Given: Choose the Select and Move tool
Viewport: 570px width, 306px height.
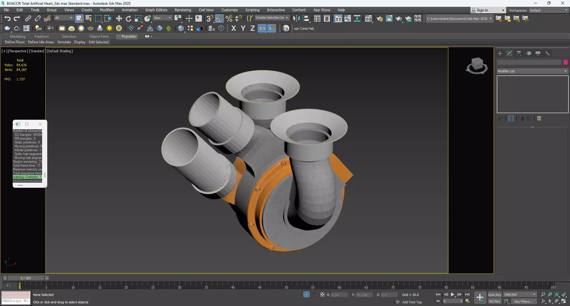Looking at the screenshot, I should (x=119, y=18).
